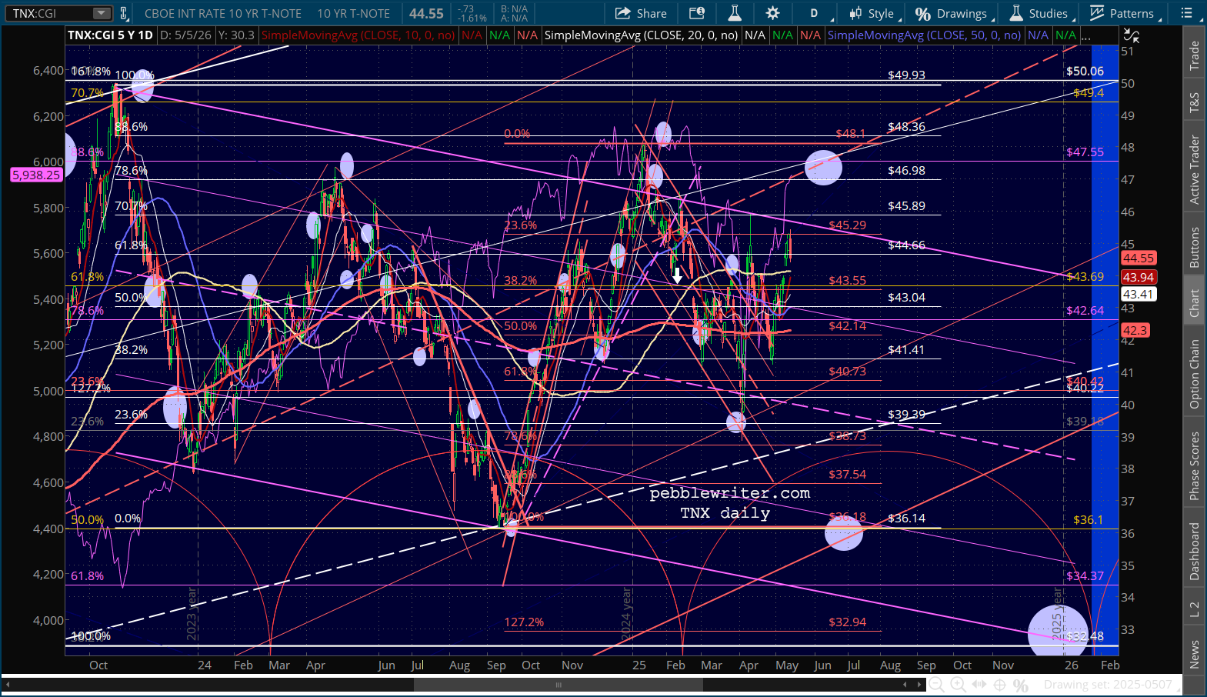Click the horizontal expand arrows icon
The width and height of the screenshot is (1207, 697).
tap(979, 685)
